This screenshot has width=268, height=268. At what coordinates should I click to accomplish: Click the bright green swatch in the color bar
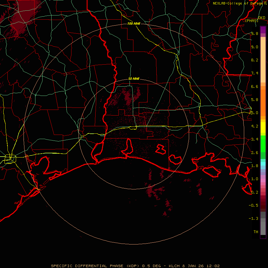click(x=263, y=144)
